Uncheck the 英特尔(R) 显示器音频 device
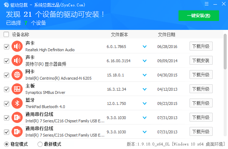This screenshot has height=149, width=228. (6, 61)
